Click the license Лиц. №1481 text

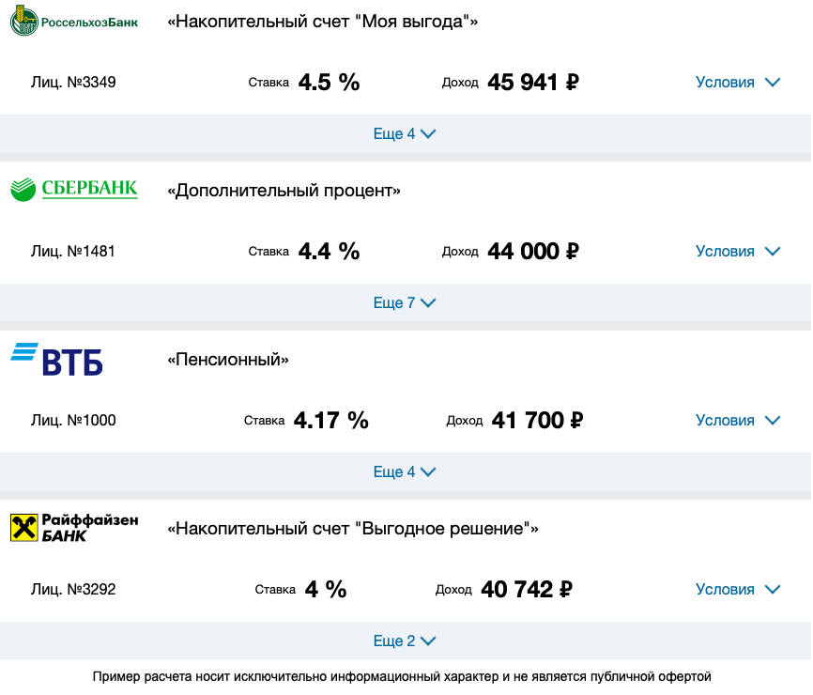[72, 252]
